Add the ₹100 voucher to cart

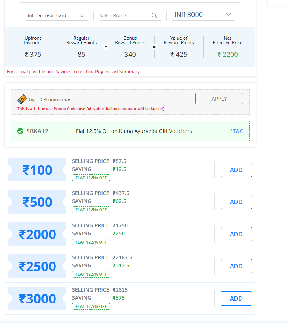[x=236, y=170]
